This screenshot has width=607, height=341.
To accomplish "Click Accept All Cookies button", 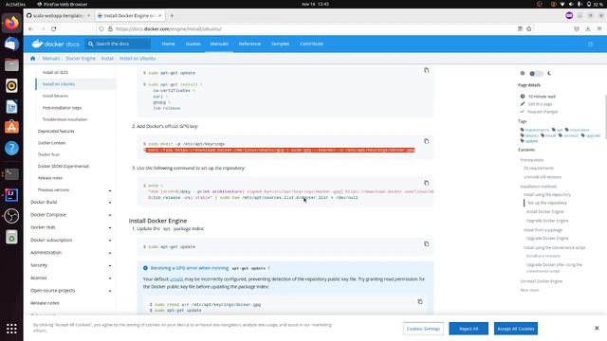I will [516, 329].
